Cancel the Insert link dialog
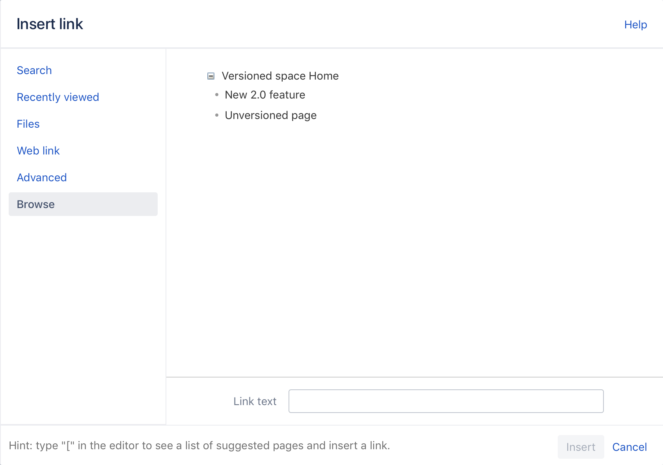The width and height of the screenshot is (663, 465). [629, 447]
